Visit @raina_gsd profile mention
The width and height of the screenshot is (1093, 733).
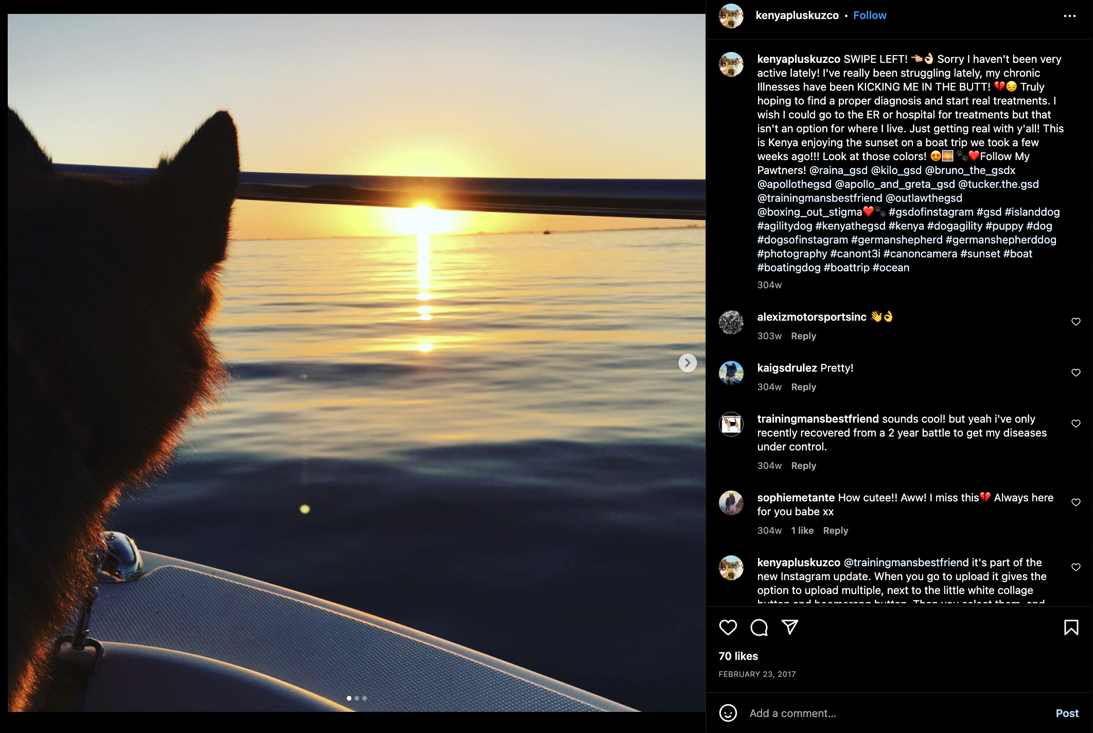coord(838,170)
